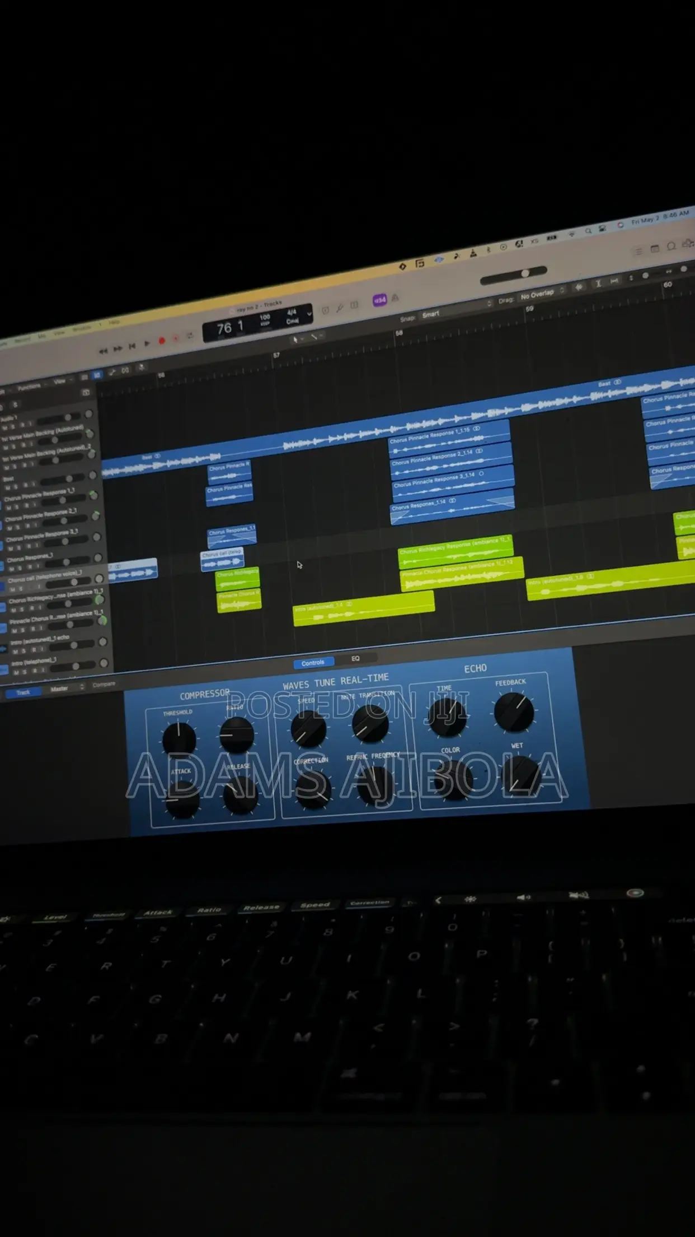Click the horizontal auto zoom button

tap(614, 281)
